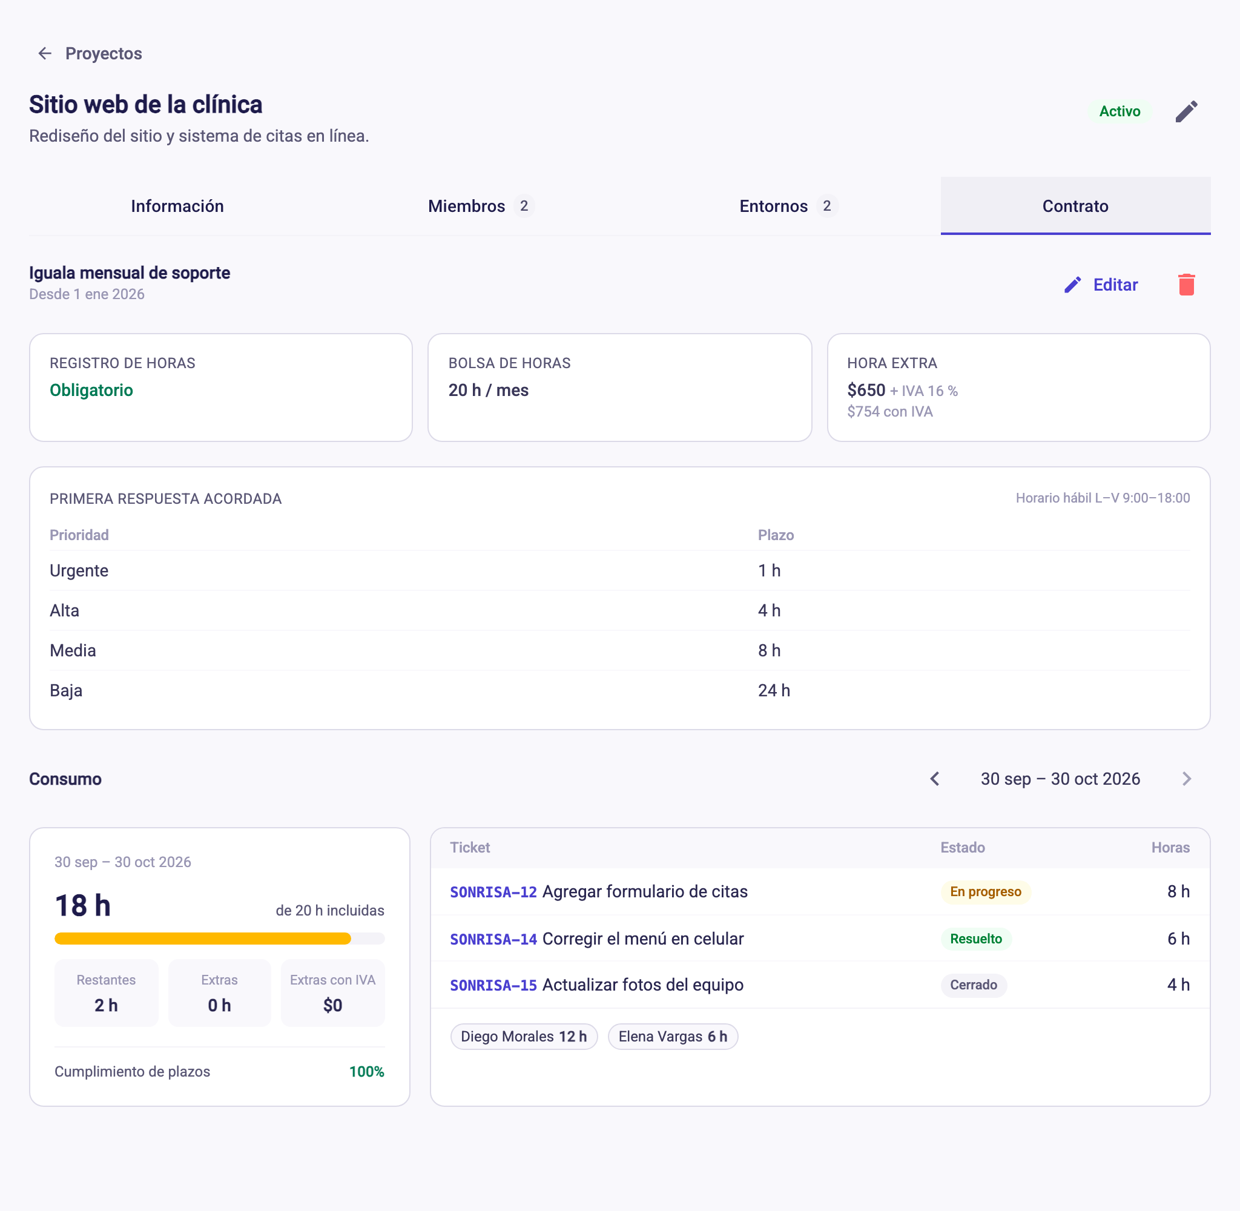Click the $754 con IVA text
The height and width of the screenshot is (1211, 1240).
(x=889, y=412)
